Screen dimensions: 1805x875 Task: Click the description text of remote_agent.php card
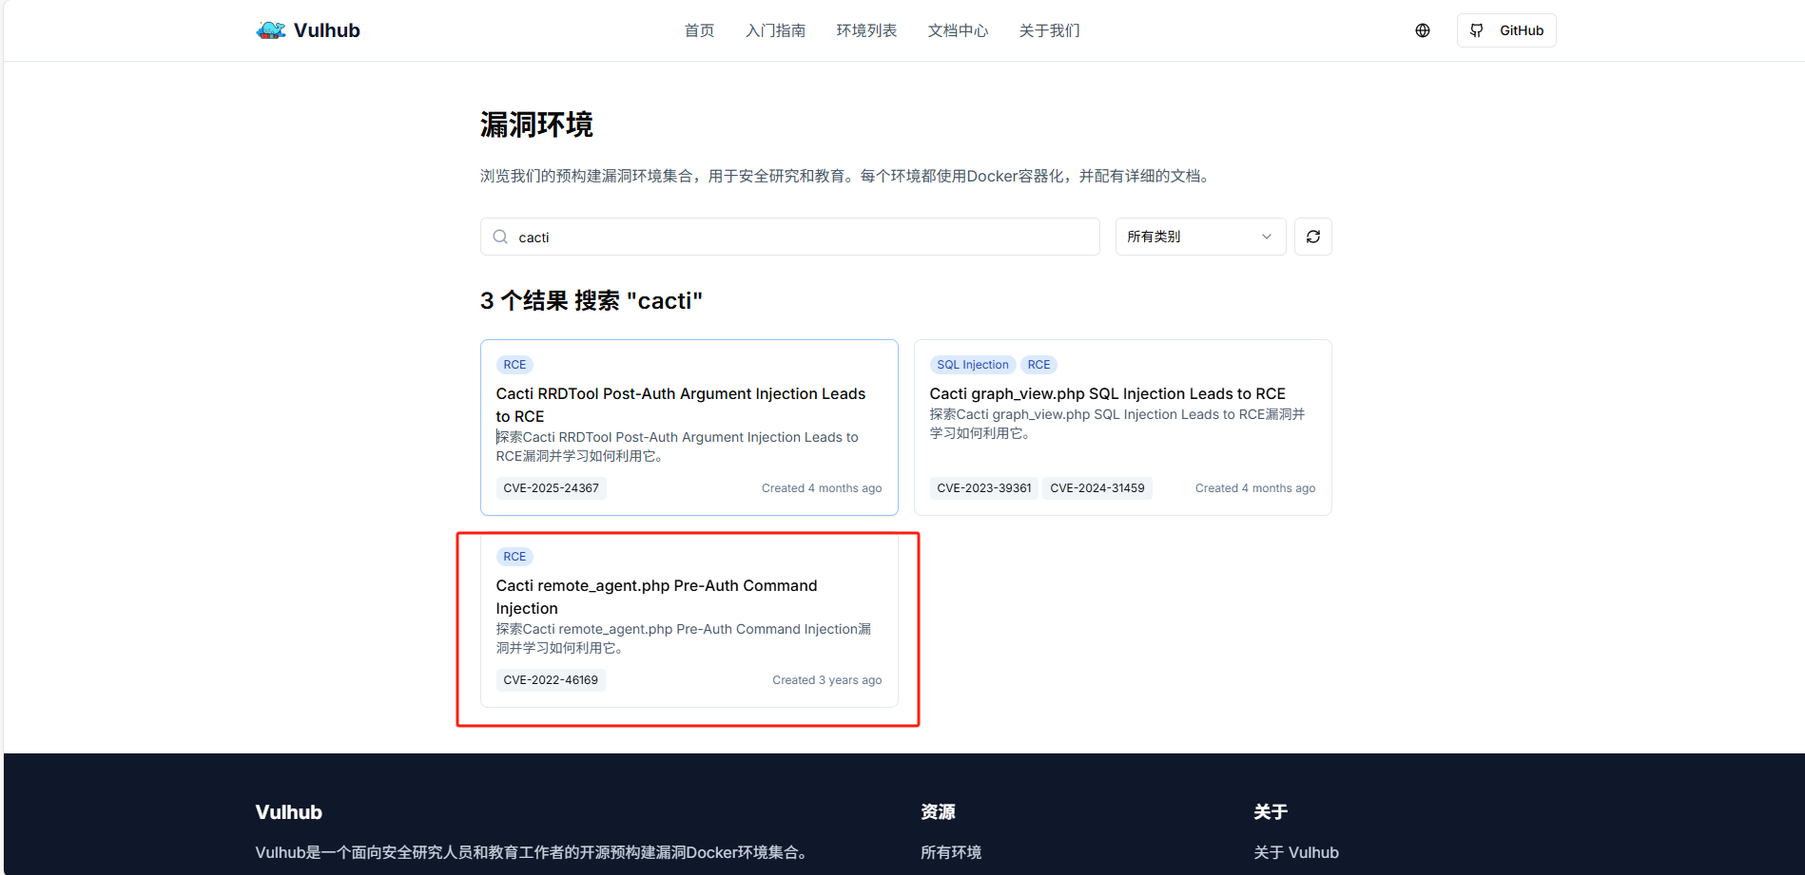(683, 638)
